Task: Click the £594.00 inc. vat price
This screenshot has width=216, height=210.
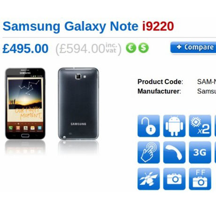Action: 88,49
